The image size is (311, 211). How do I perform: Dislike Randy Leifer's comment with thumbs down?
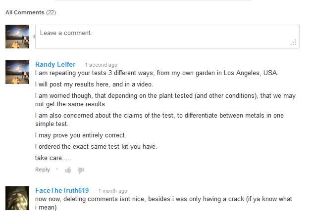click(x=81, y=170)
